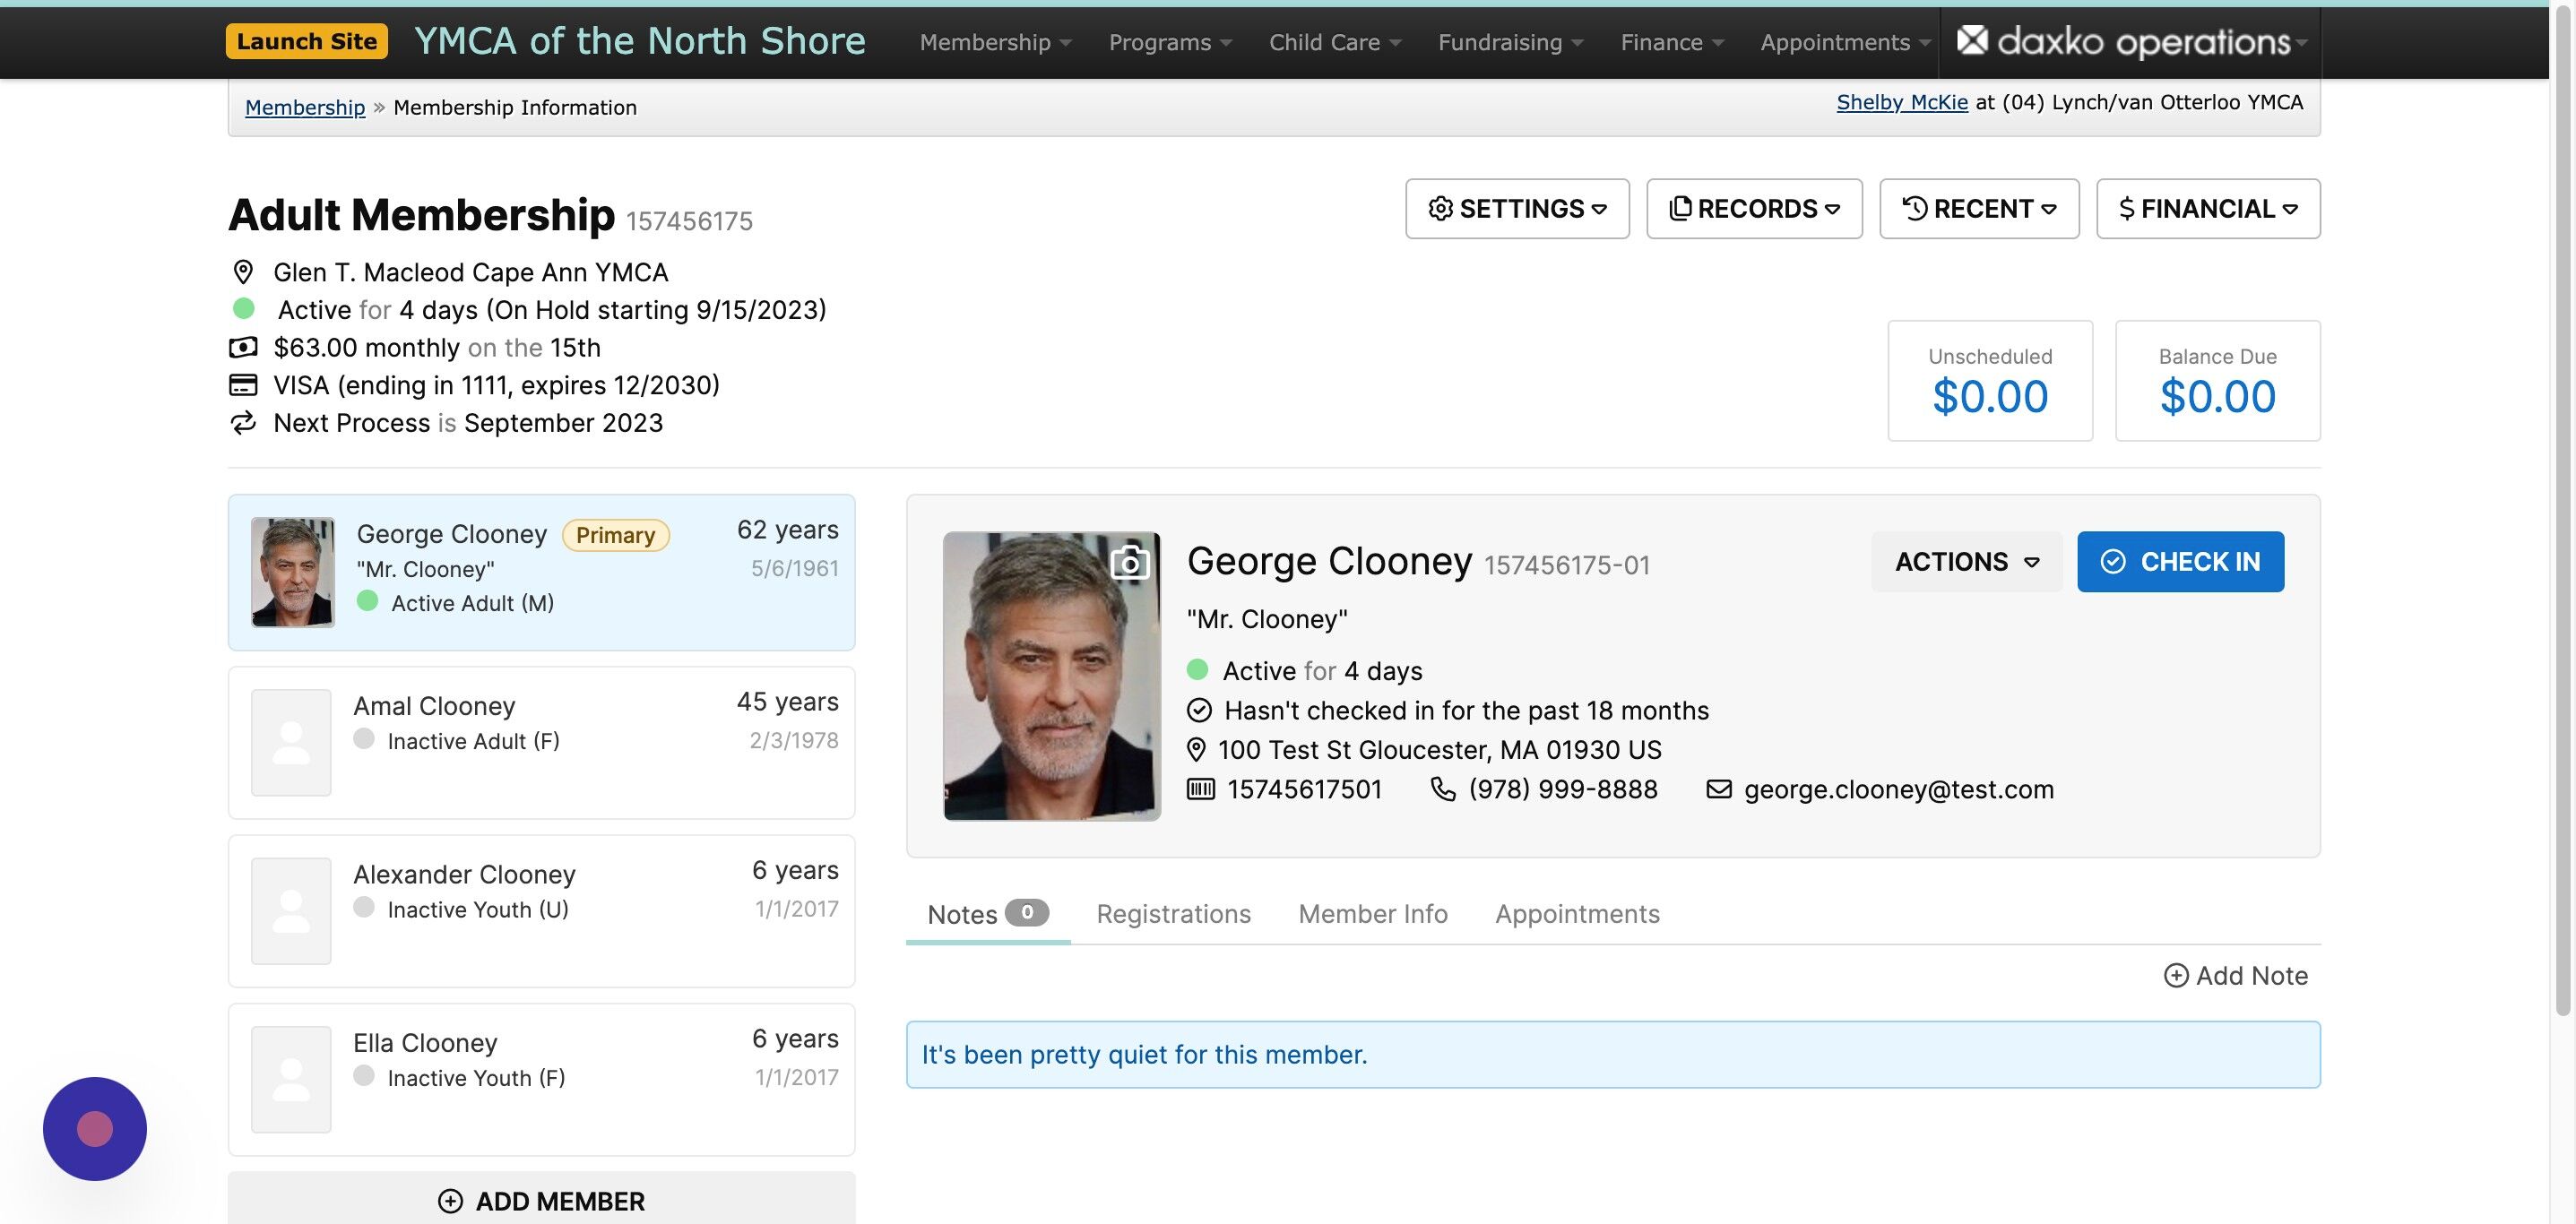Click the 'It's been pretty quiet' message
Viewport: 2576px width, 1224px height.
click(1144, 1055)
